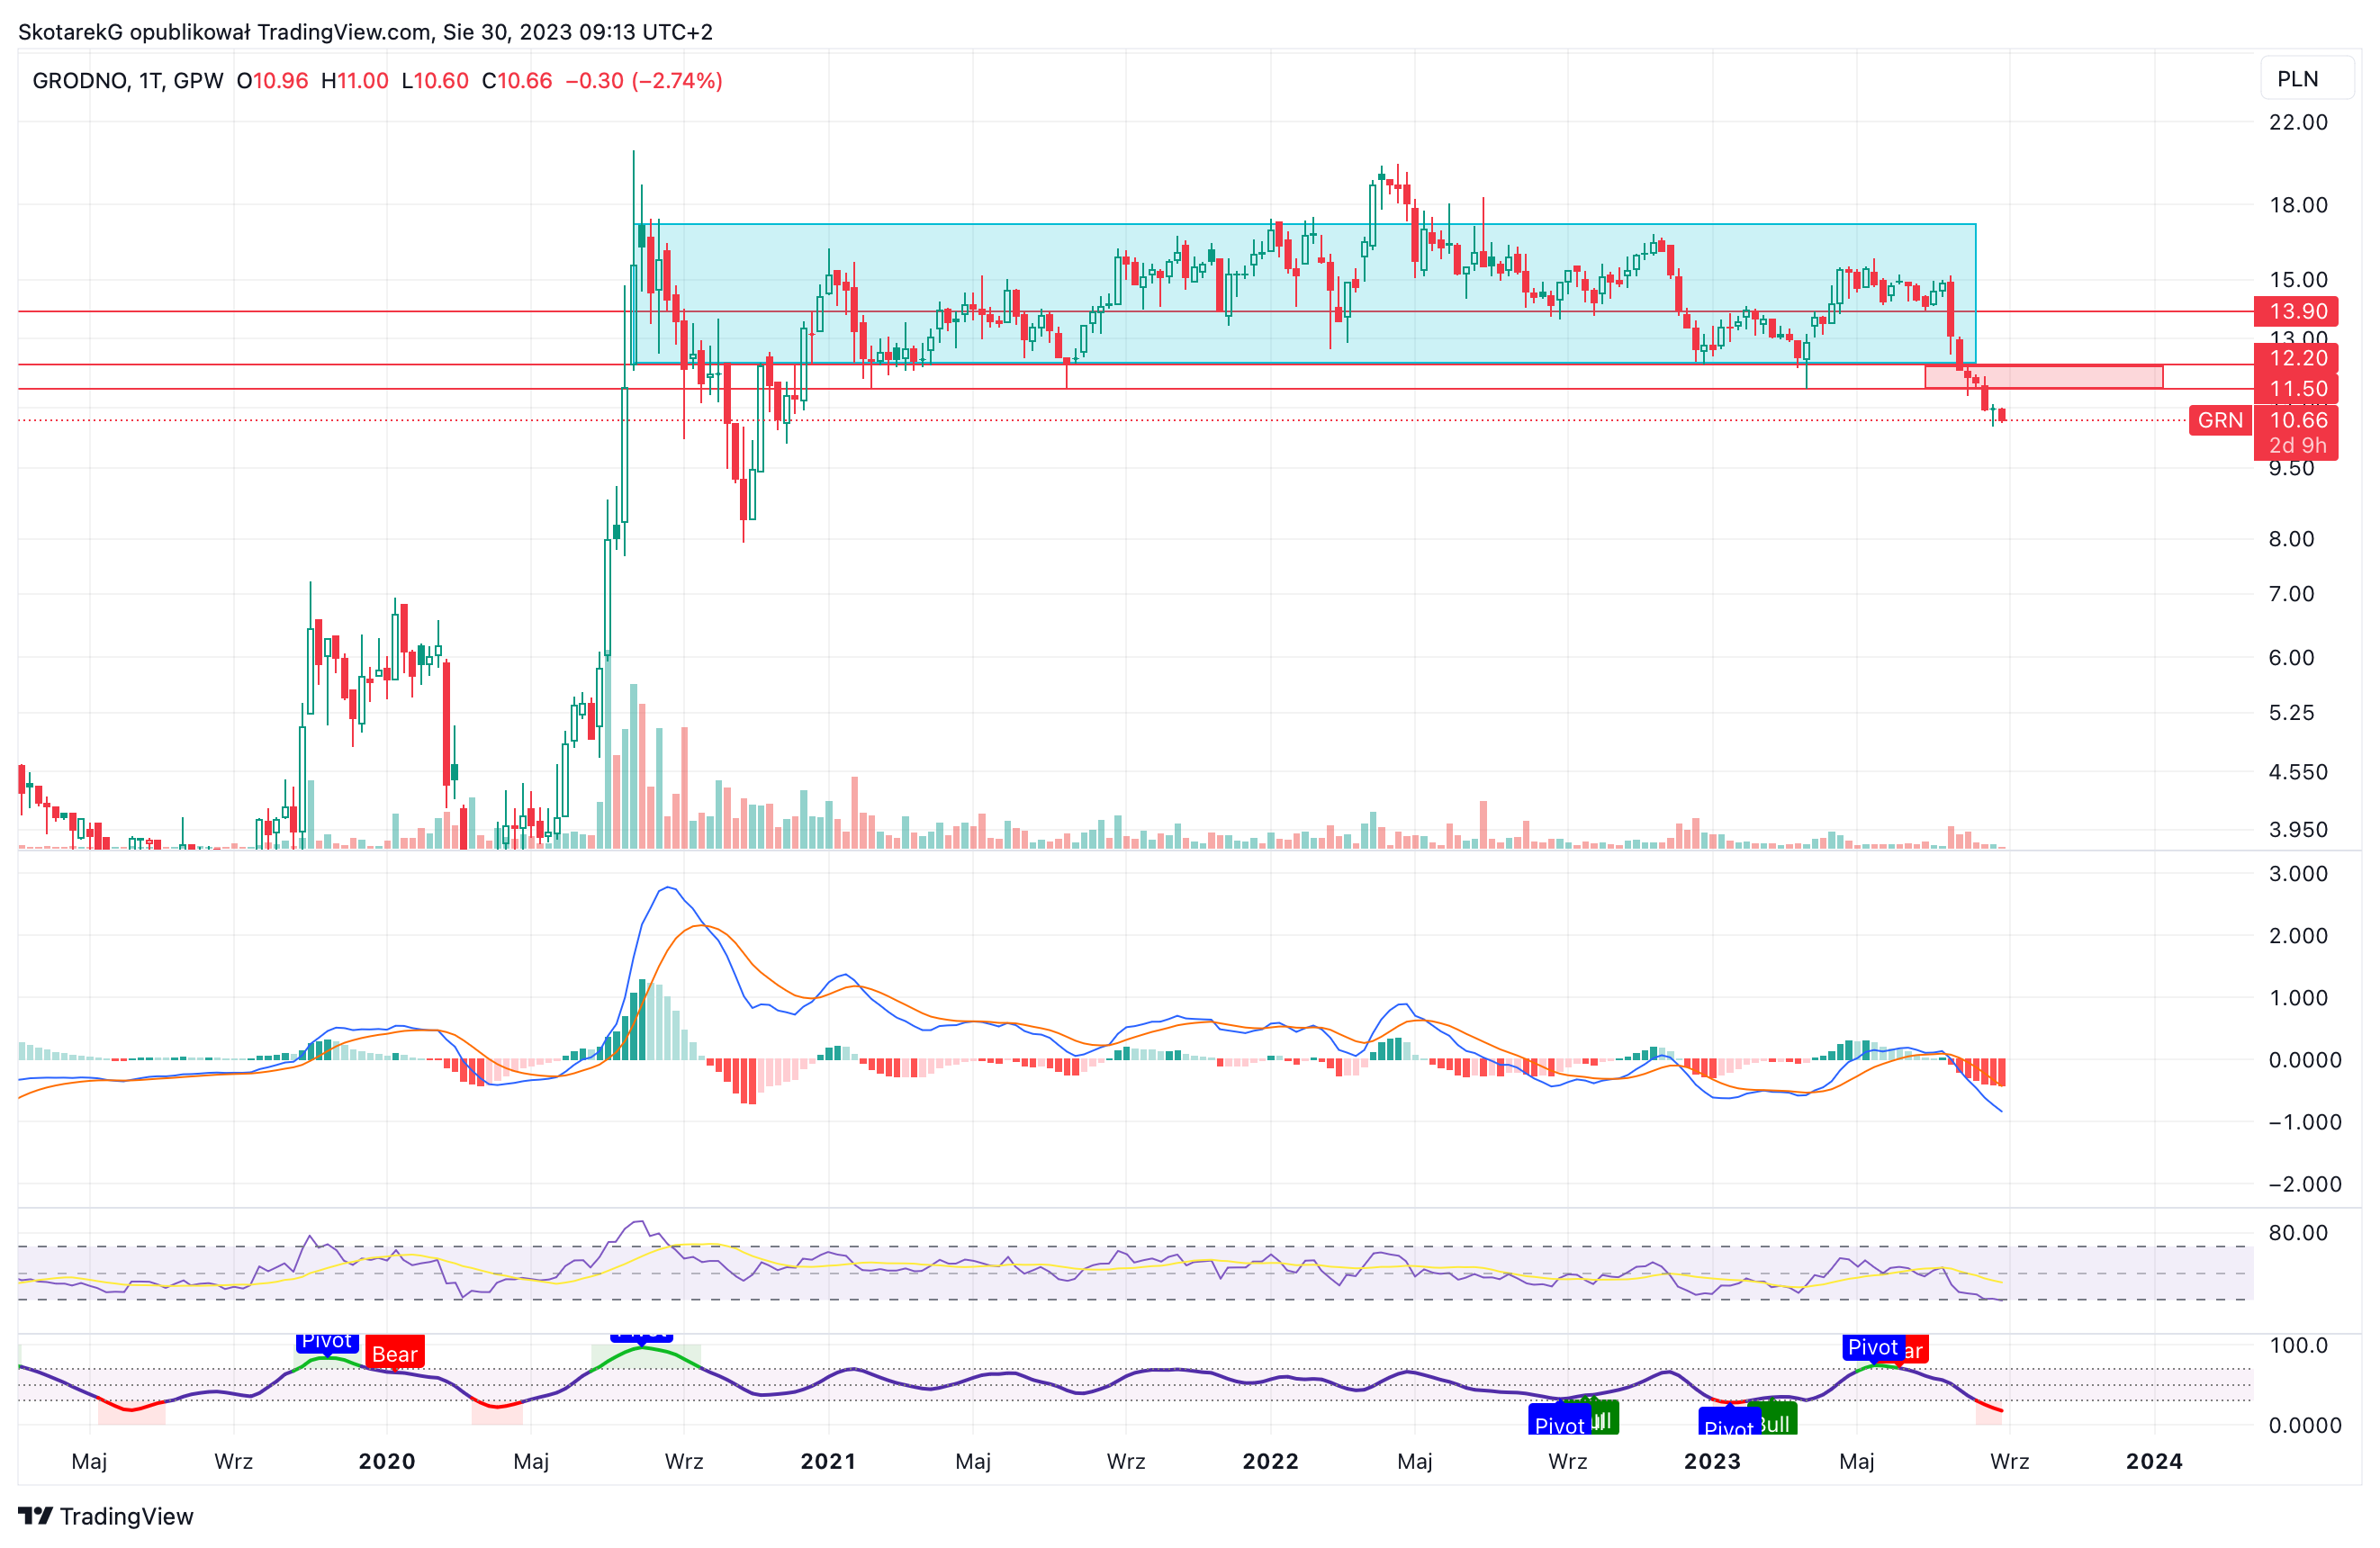Select the pink resistance zone rectangle
The image size is (2380, 1548).
click(x=2044, y=377)
